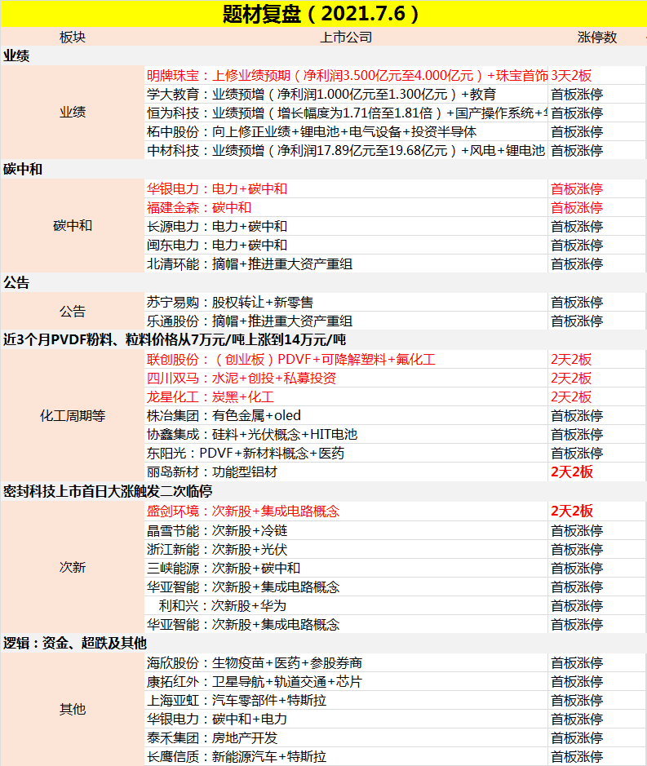Select the 长鹰信质 row cell
647x766 pixels.
(346, 757)
